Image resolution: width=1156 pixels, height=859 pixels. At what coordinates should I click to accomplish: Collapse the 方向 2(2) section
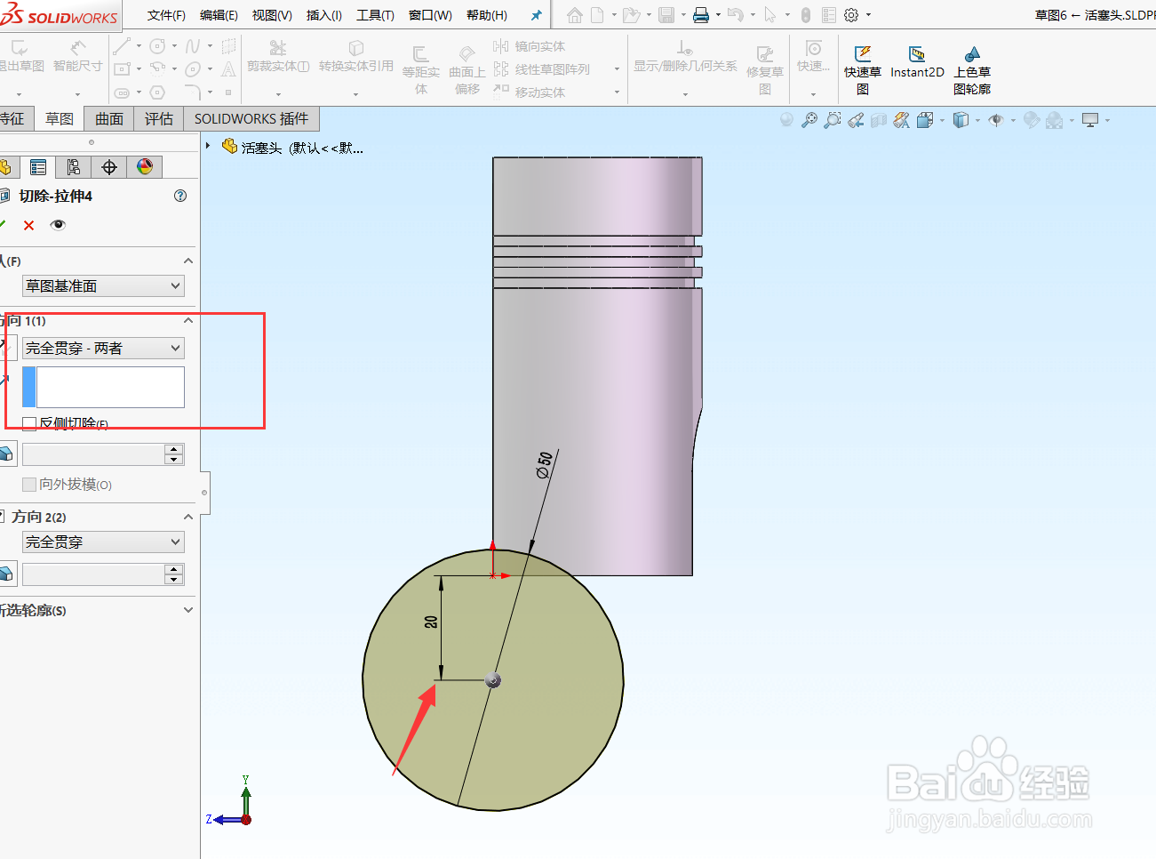coord(187,516)
